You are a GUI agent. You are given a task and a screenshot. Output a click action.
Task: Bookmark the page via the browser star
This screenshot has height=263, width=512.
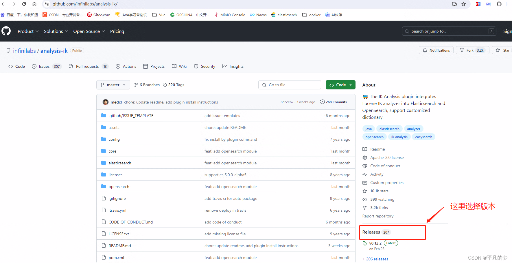click(464, 4)
